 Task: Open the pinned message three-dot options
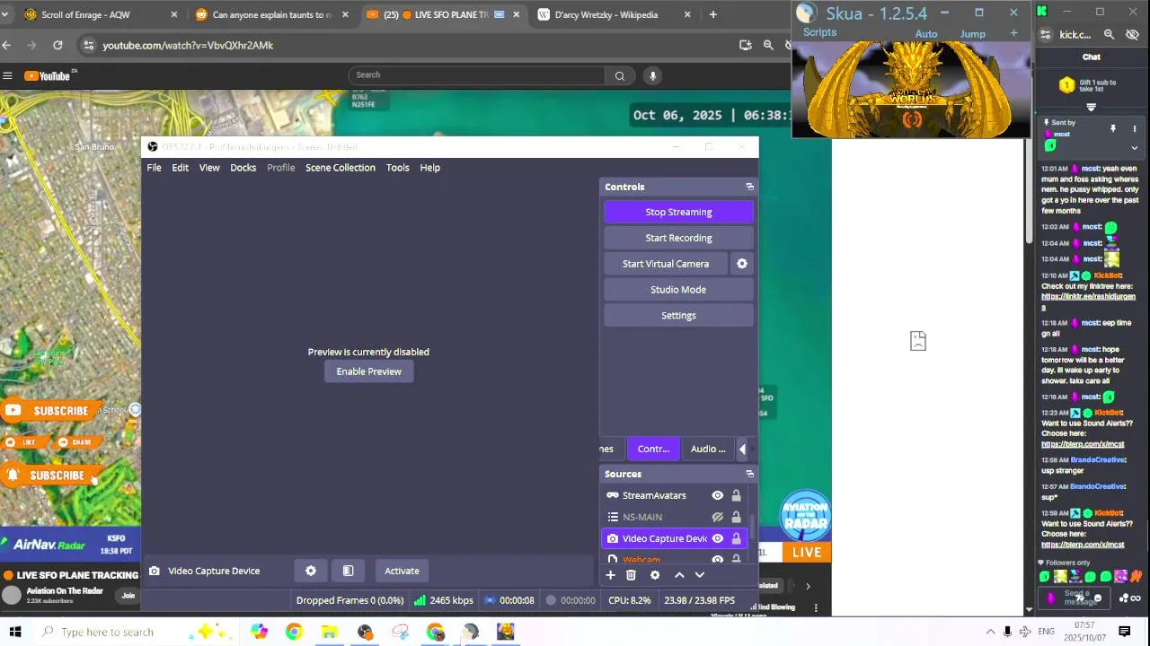click(x=1134, y=128)
